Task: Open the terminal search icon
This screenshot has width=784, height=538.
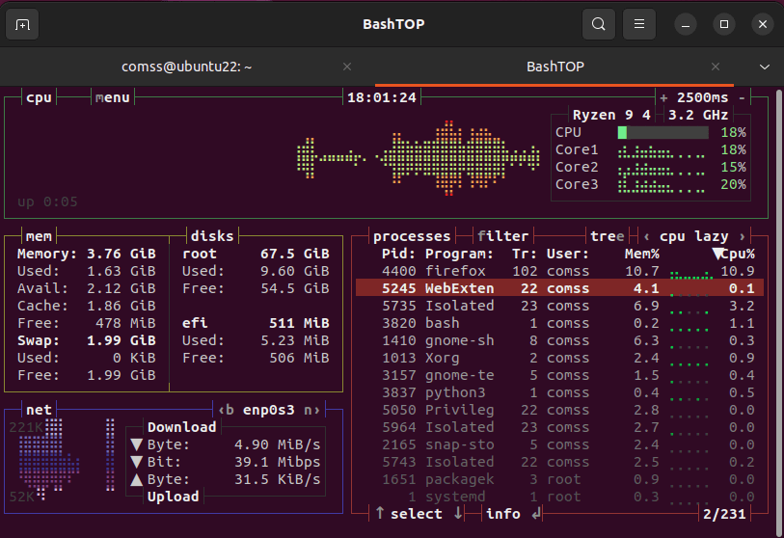Action: pyautogui.click(x=599, y=24)
